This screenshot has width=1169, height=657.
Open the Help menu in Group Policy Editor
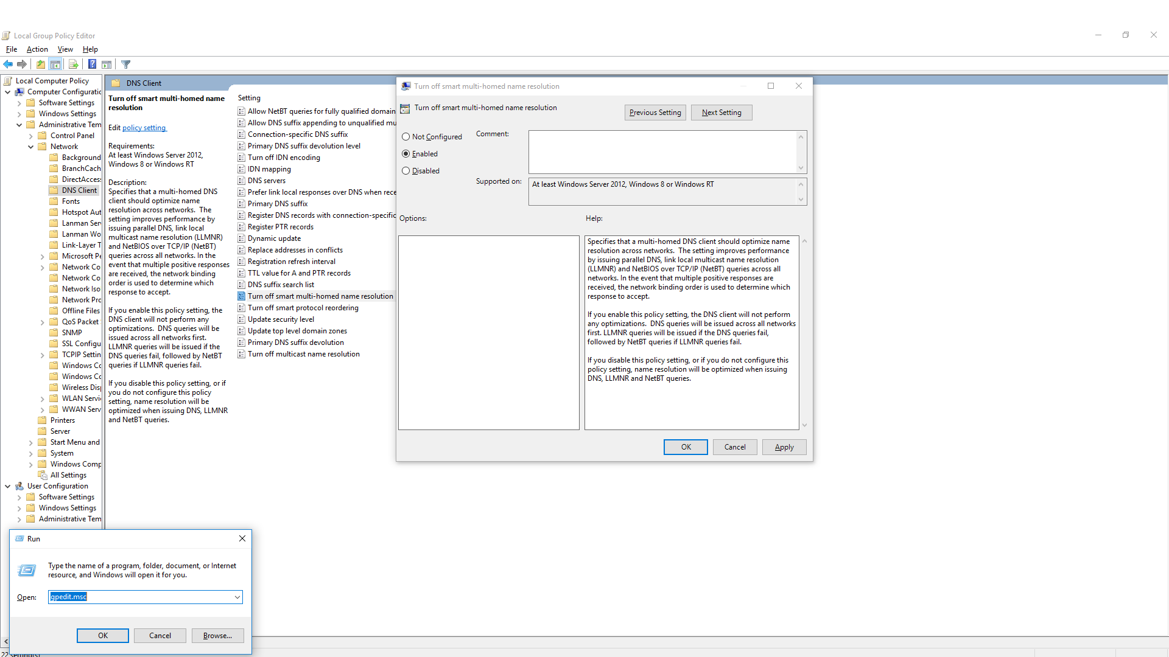pos(89,49)
